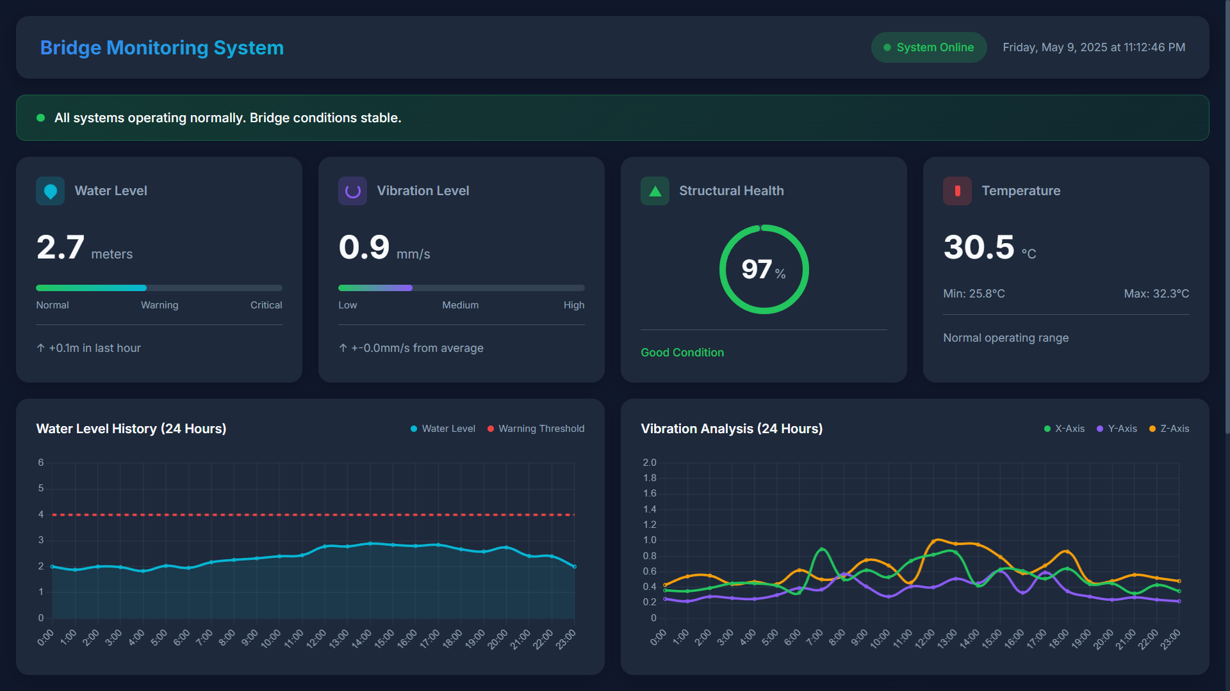Select the Water Level History (24 Hours) tab
The image size is (1230, 691).
coord(131,429)
